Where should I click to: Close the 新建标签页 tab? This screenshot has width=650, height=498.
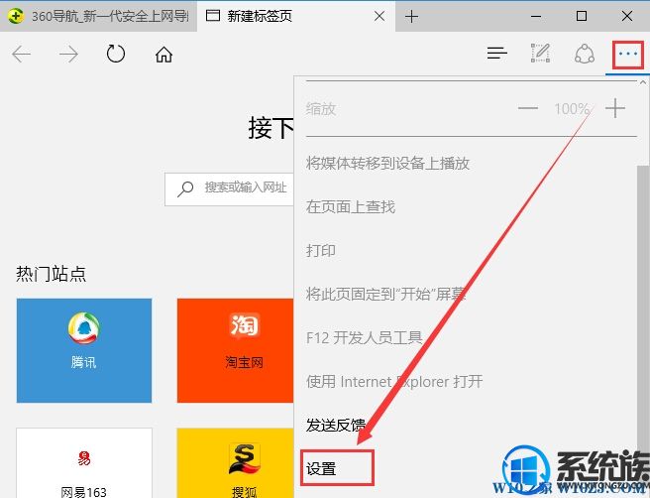(x=379, y=16)
